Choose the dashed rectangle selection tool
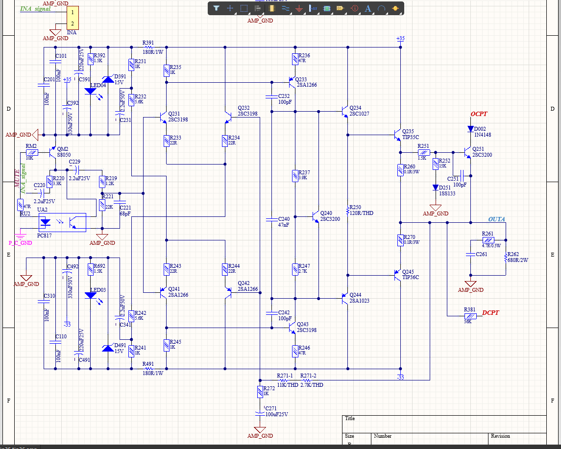This screenshot has width=561, height=449. coord(244,8)
